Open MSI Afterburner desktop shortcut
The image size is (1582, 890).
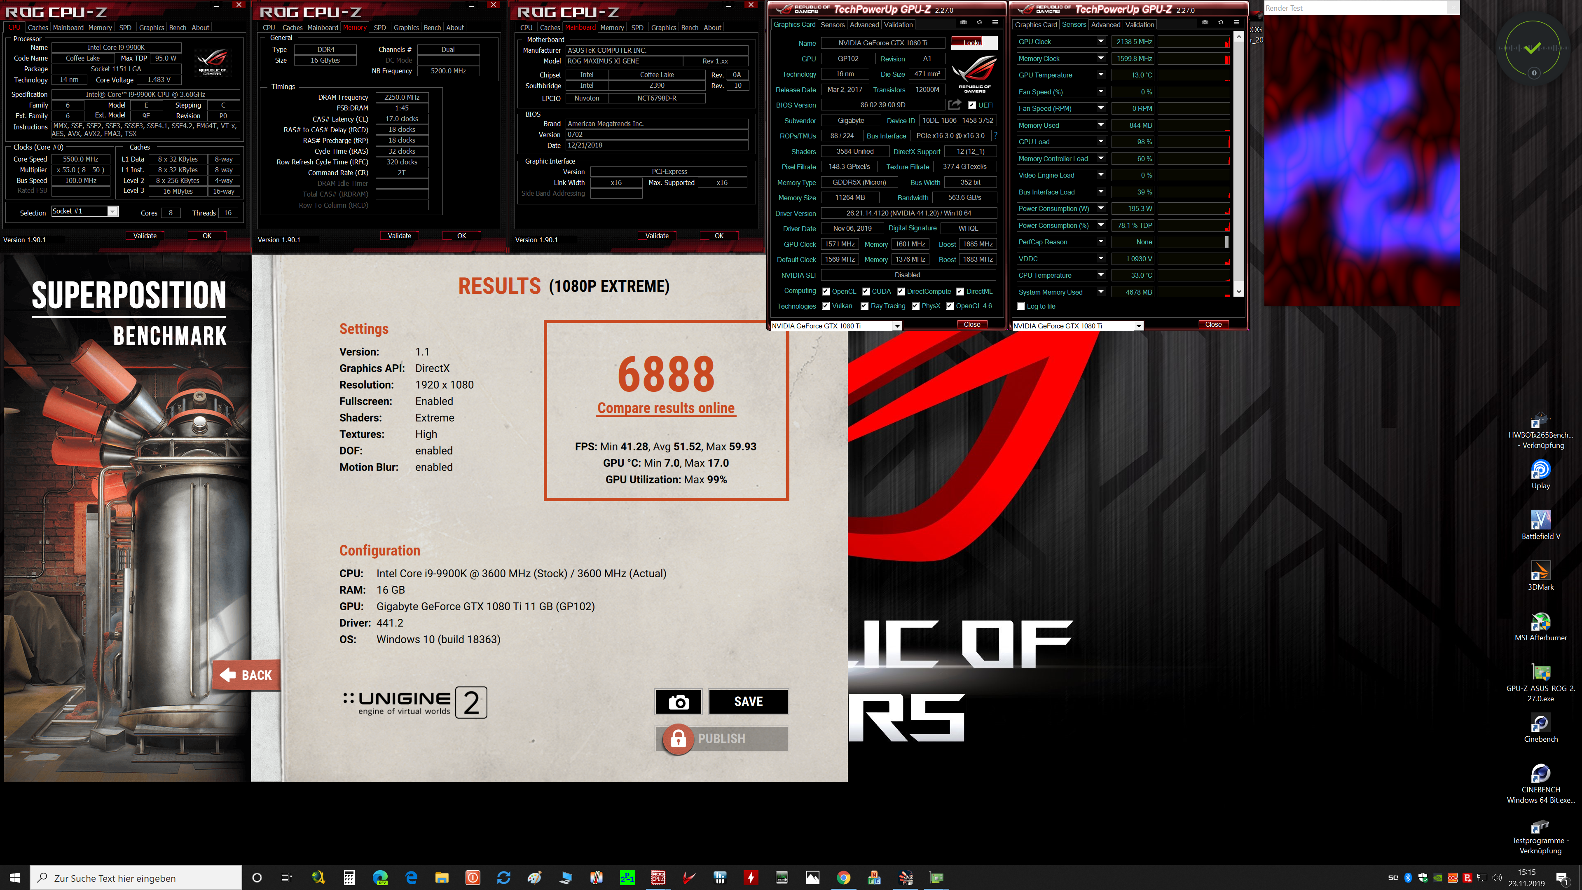[1540, 626]
